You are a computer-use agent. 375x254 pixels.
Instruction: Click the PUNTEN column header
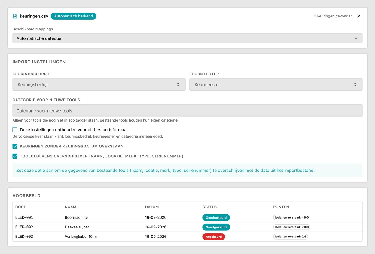click(x=281, y=207)
